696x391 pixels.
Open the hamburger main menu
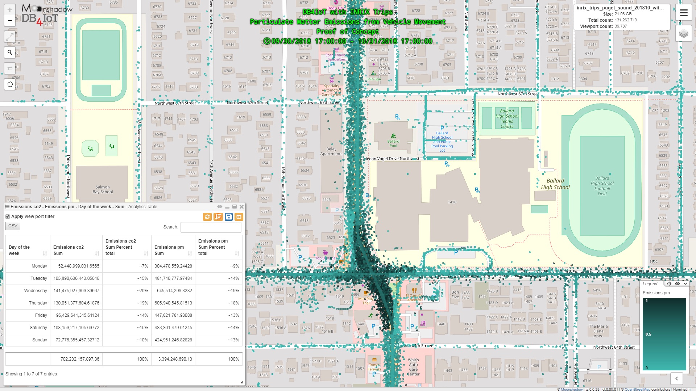pos(684,13)
